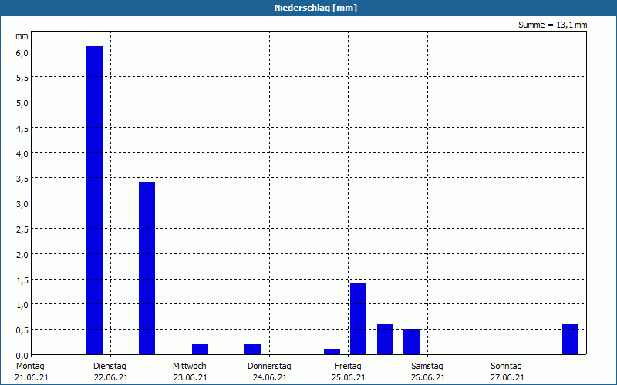The height and width of the screenshot is (385, 617).
Task: Click the 0,5 y-axis label
Action: coord(22,330)
